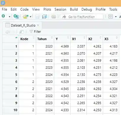
Task: Click X1 value 2.103 in row 4
Action: click(x=81, y=68)
